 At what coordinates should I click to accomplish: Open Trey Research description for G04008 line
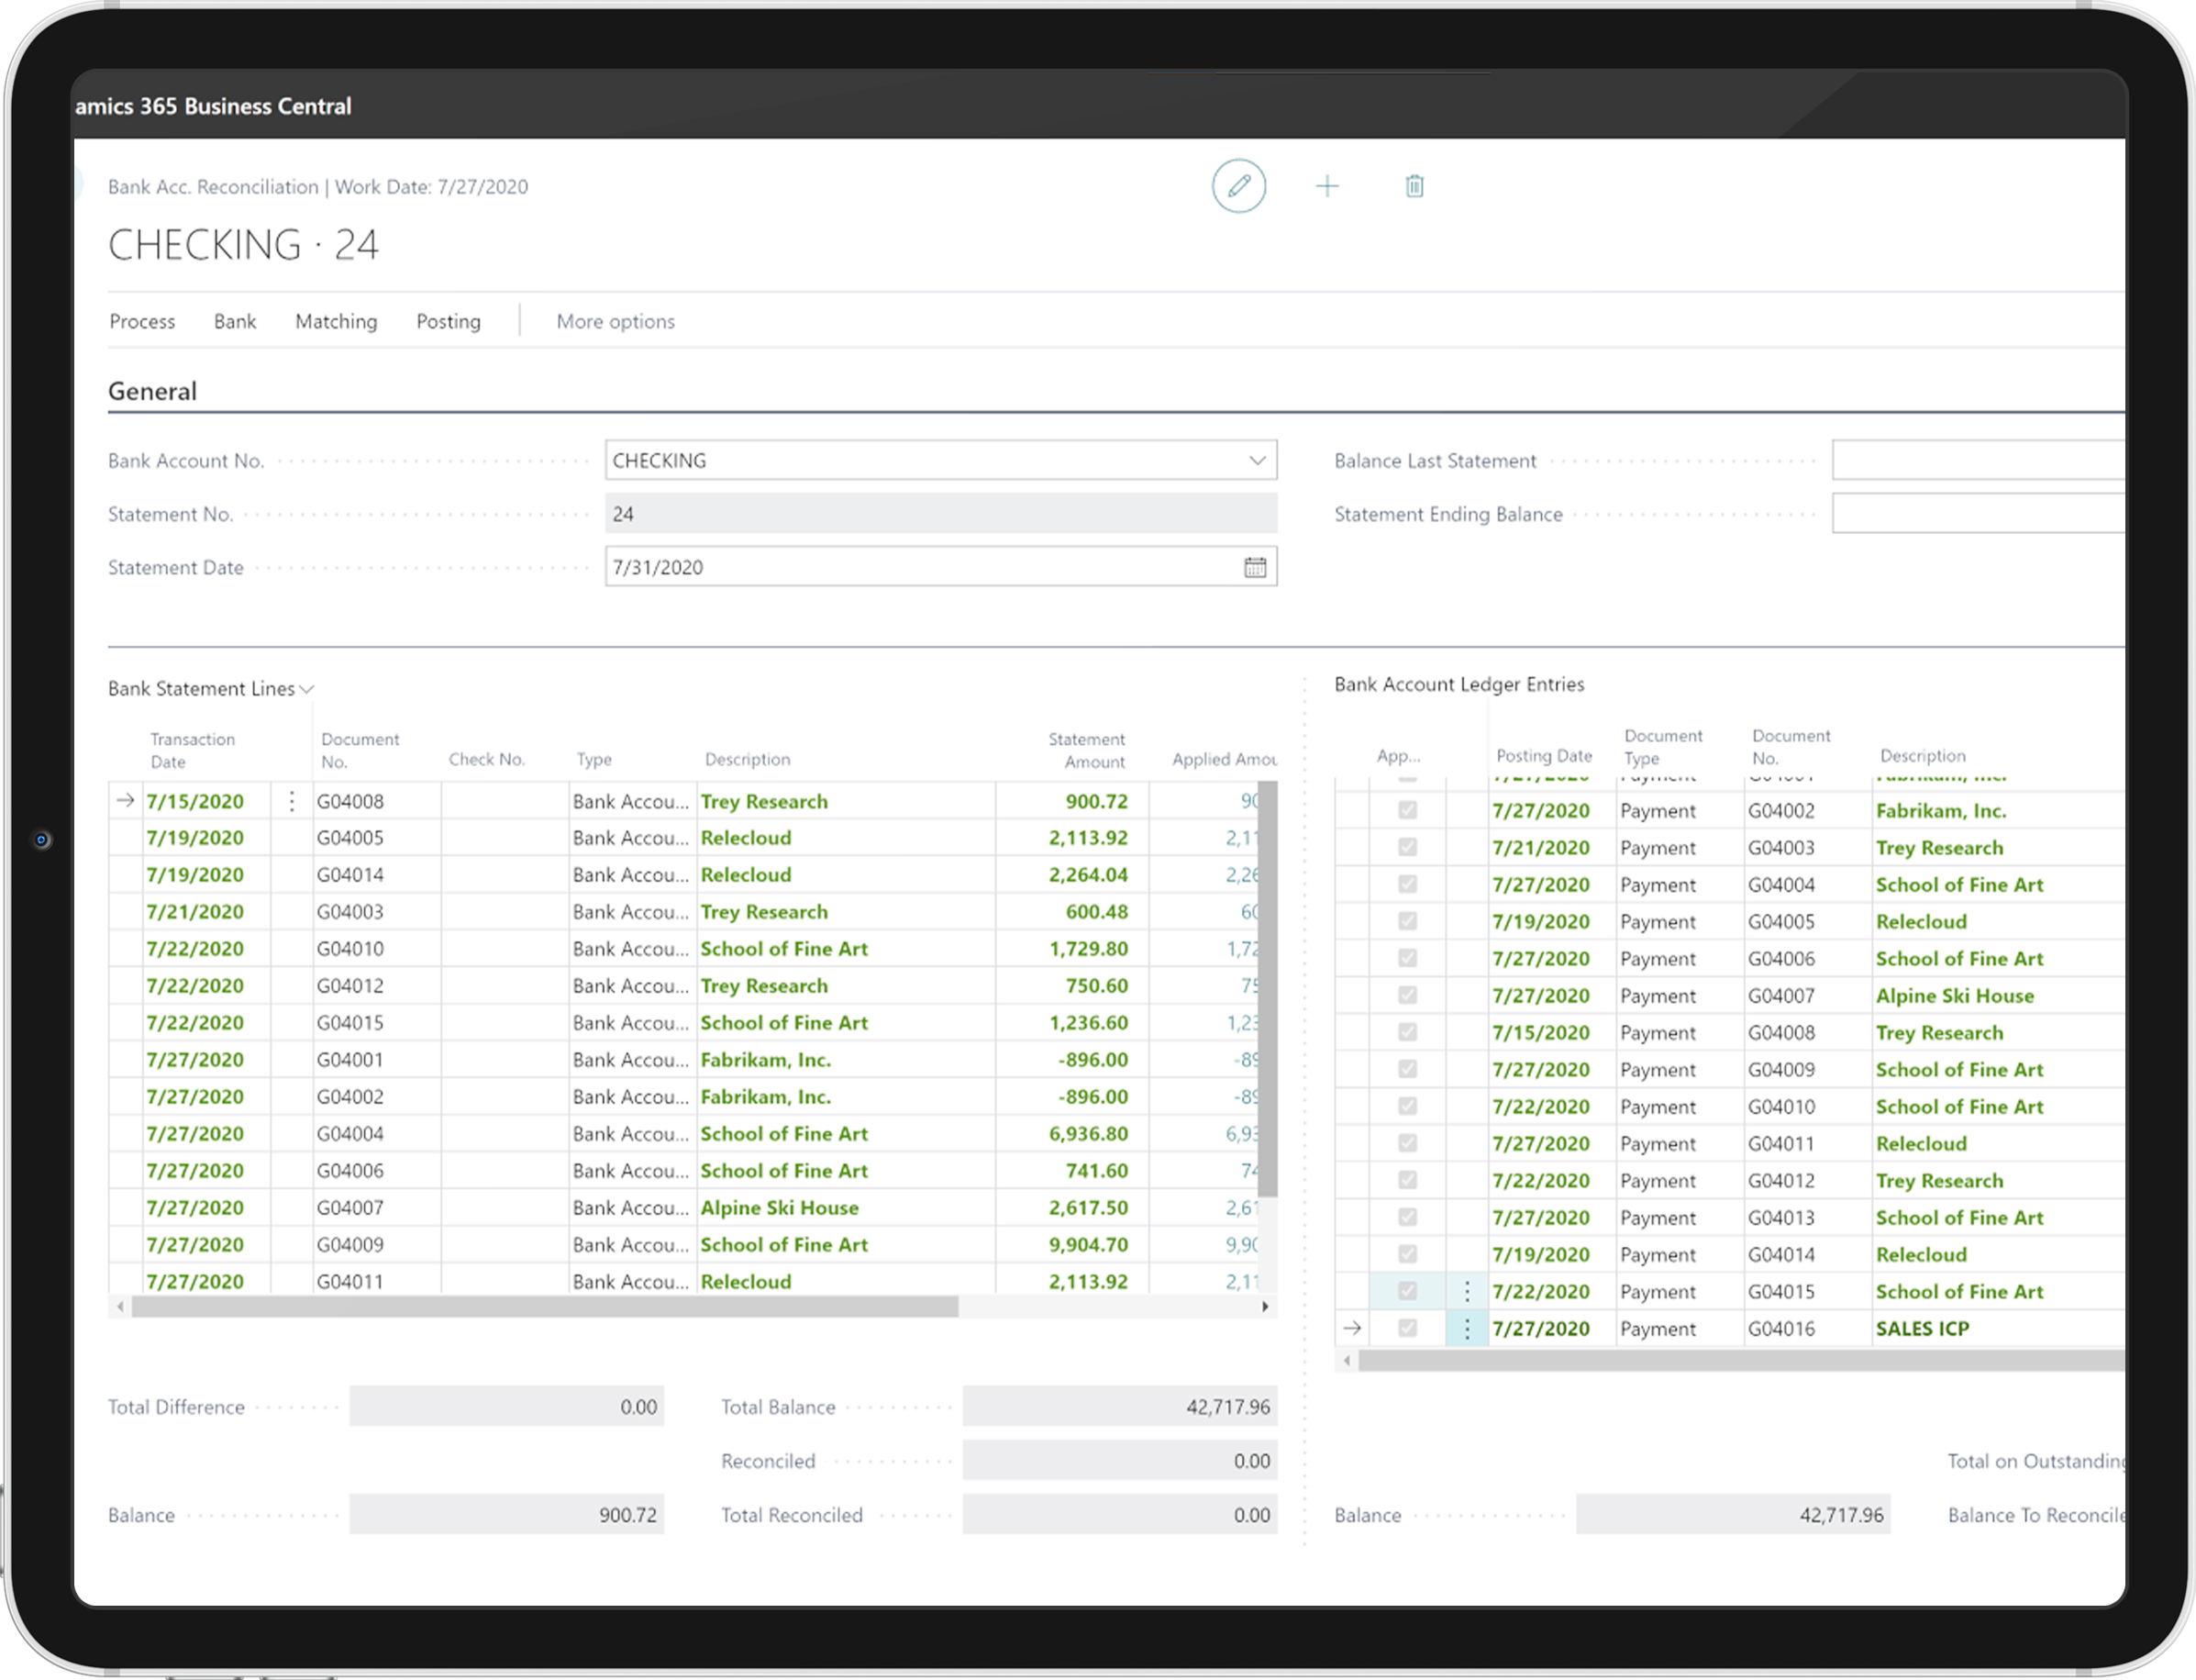pos(764,801)
